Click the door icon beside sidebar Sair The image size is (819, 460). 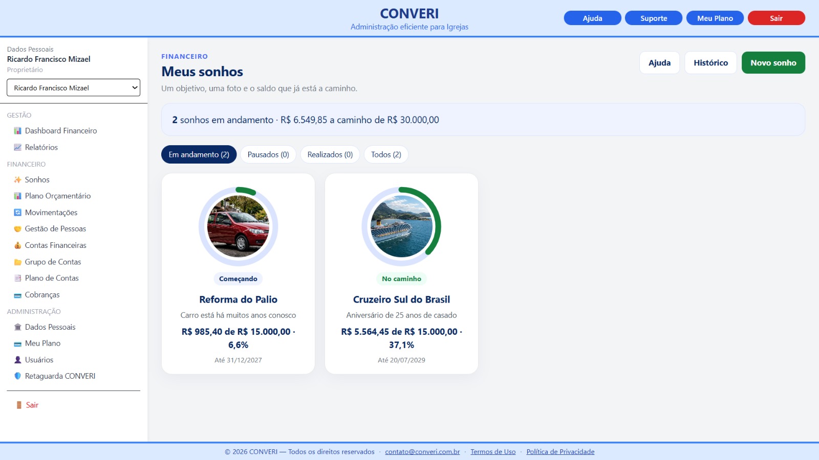pyautogui.click(x=19, y=405)
